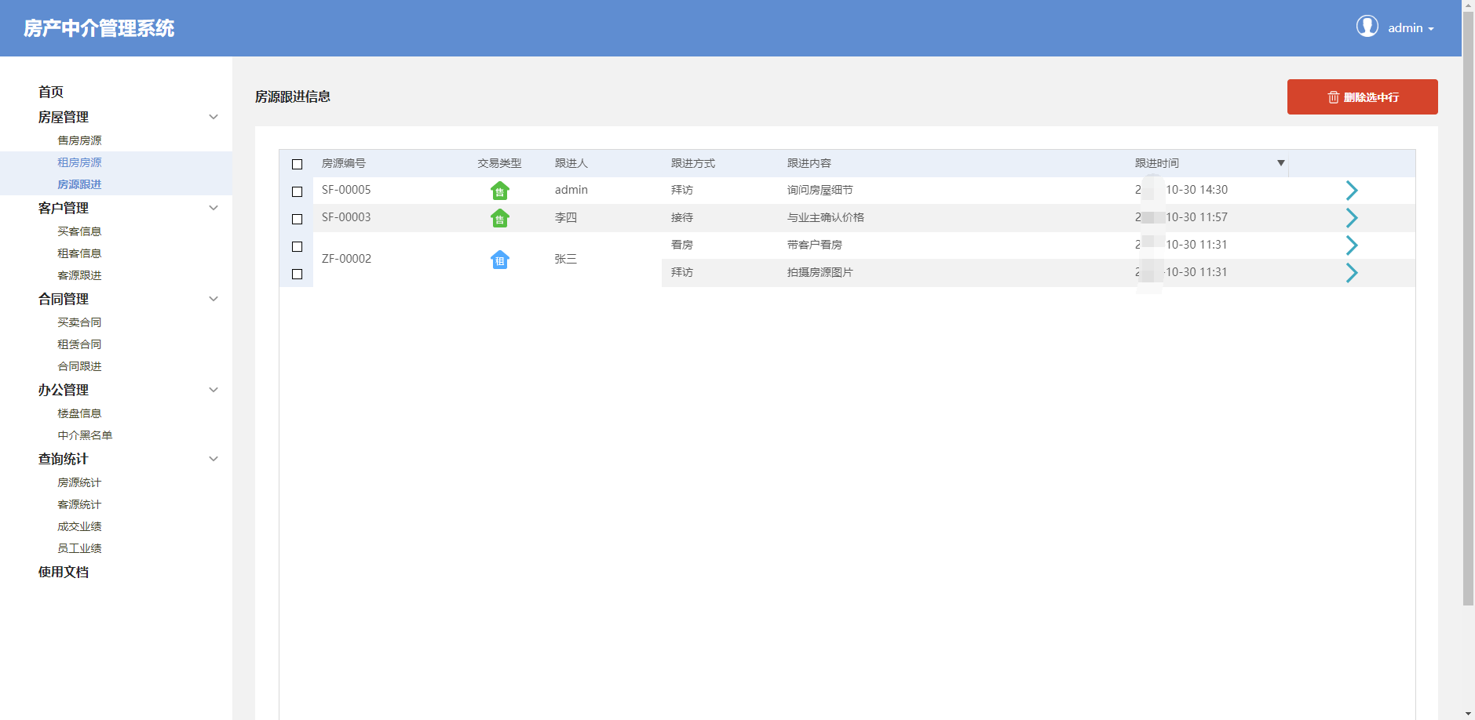The width and height of the screenshot is (1475, 720).
Task: Click the vertical page scrollbar thumb
Action: coord(1467,314)
